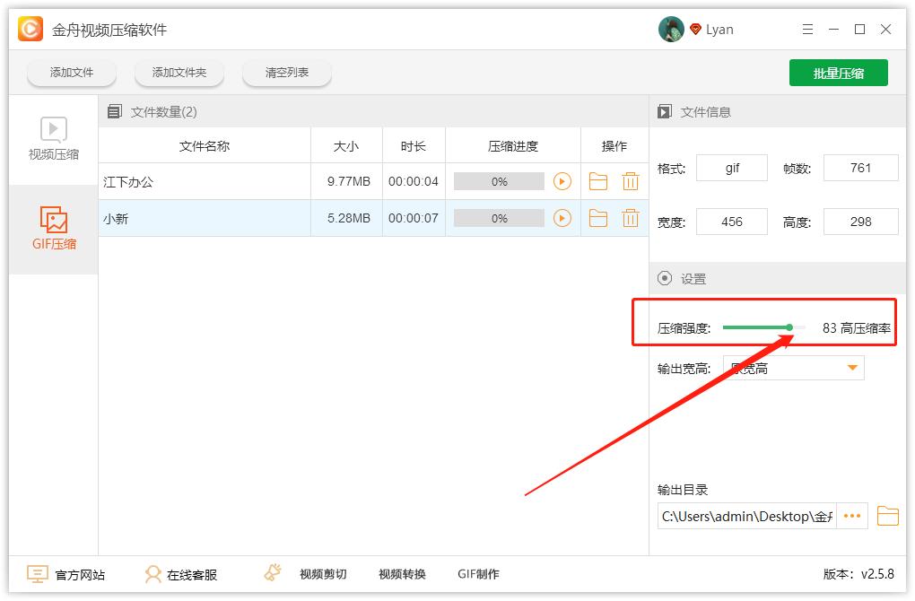Select the 文件信息 panel toggle
The image size is (915, 601).
click(662, 110)
